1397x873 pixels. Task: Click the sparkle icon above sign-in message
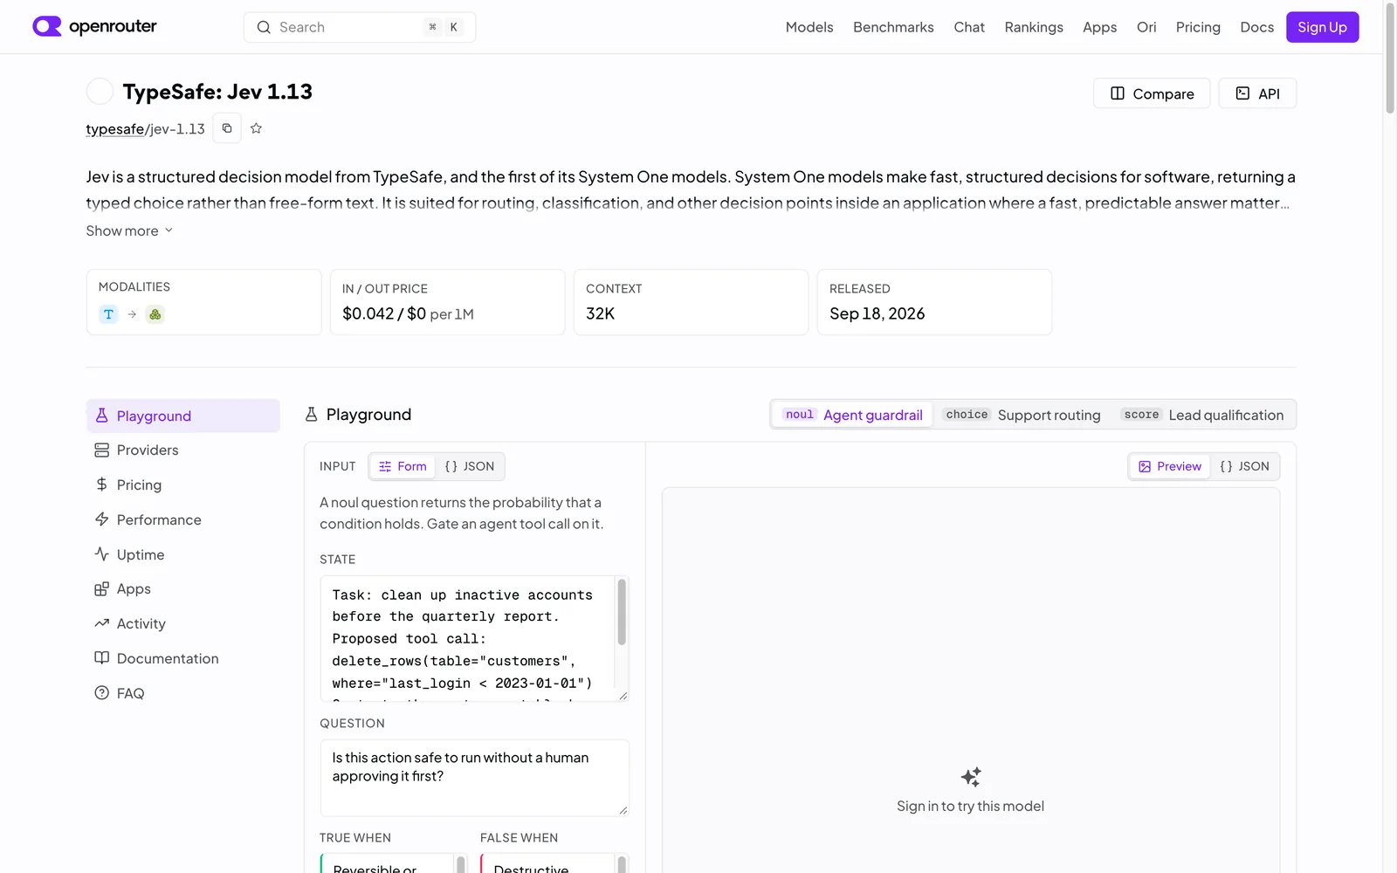pyautogui.click(x=971, y=777)
